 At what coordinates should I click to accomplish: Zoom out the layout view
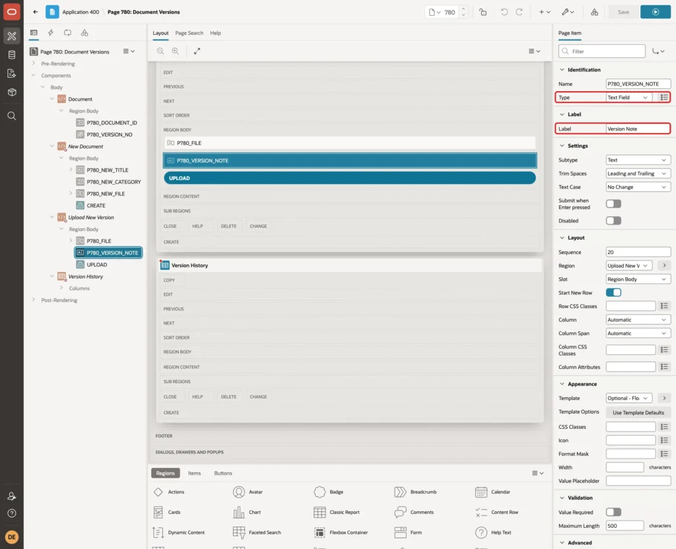160,51
